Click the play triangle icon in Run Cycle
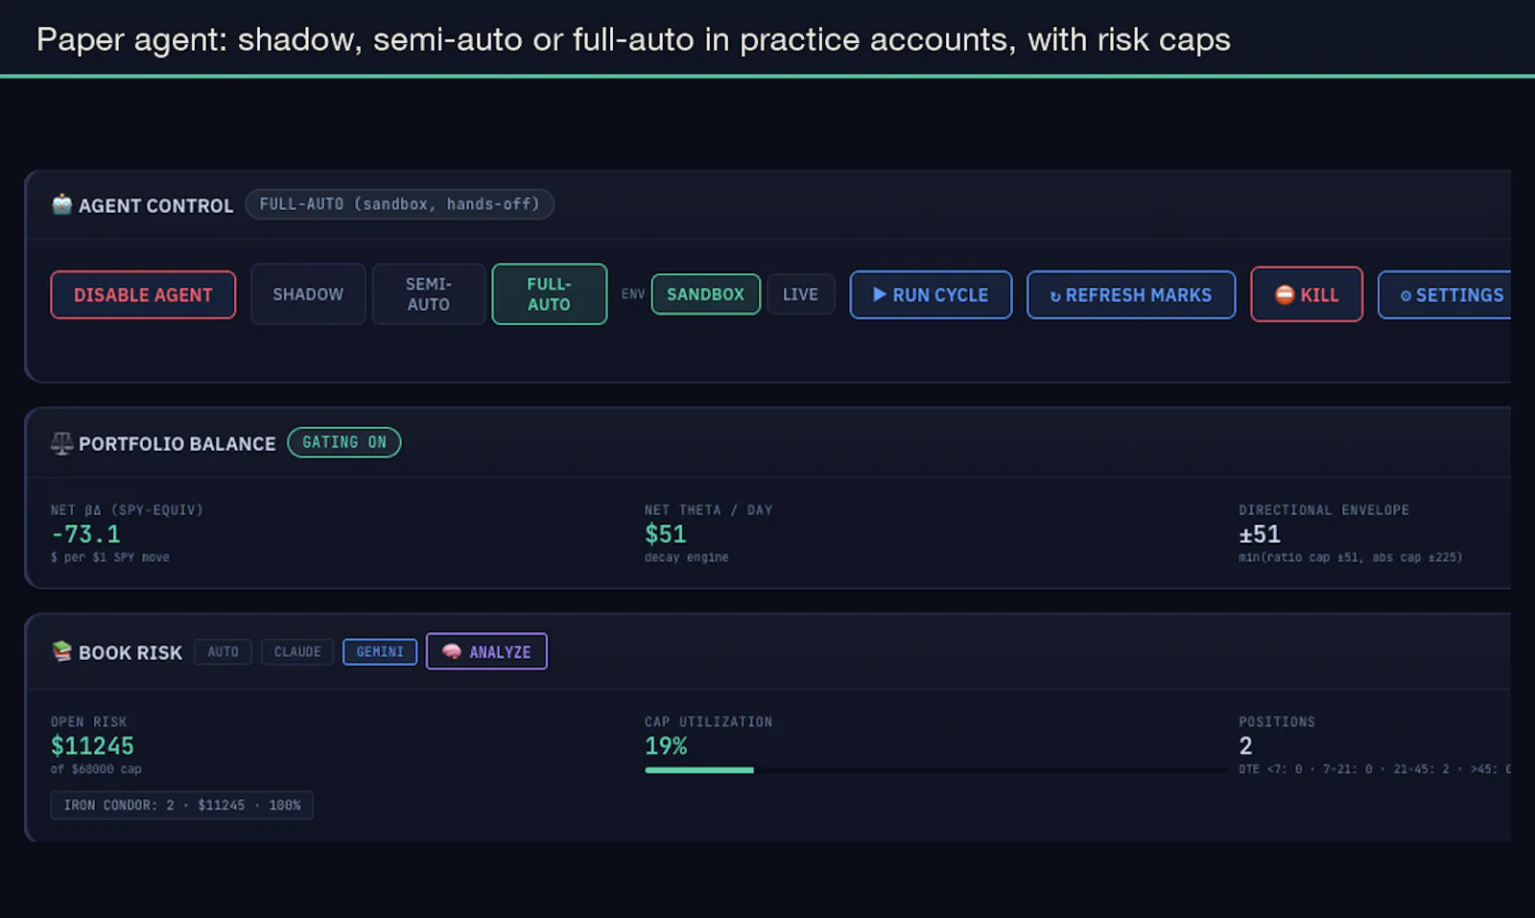Image resolution: width=1535 pixels, height=918 pixels. [x=880, y=294]
